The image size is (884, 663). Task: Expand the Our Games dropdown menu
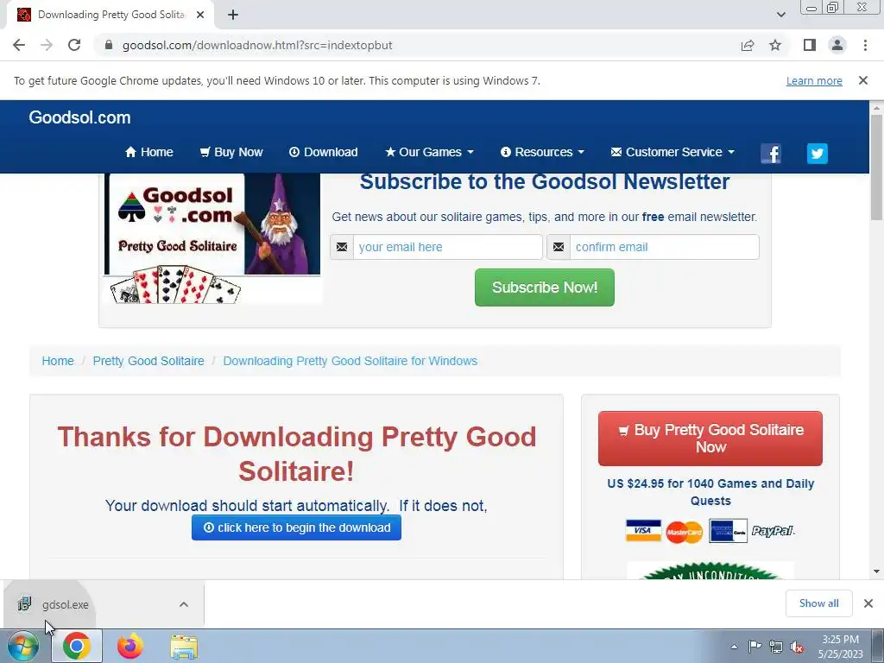429,152
